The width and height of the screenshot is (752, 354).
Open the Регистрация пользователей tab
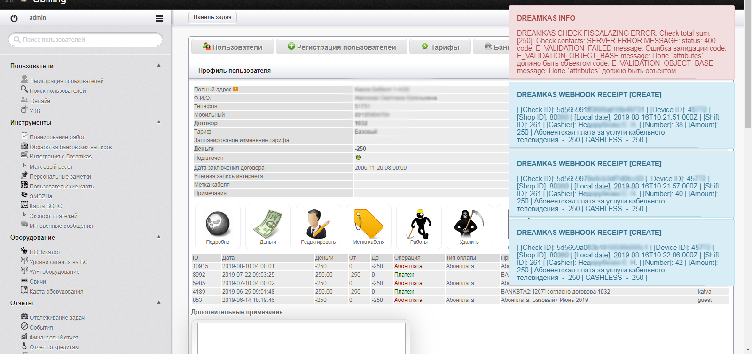pyautogui.click(x=342, y=47)
